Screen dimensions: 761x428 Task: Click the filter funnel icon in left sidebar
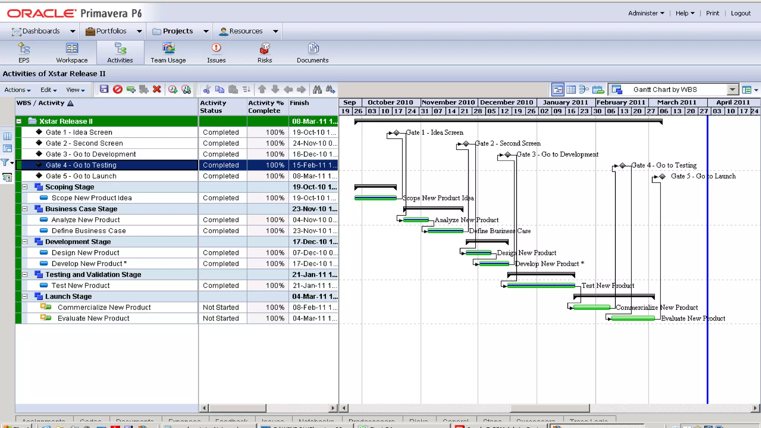pos(5,162)
